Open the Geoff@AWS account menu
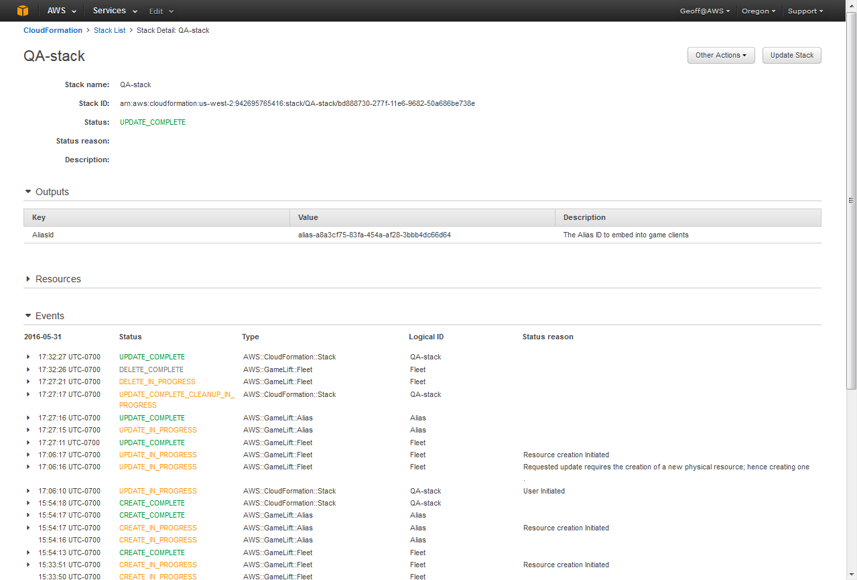 705,11
